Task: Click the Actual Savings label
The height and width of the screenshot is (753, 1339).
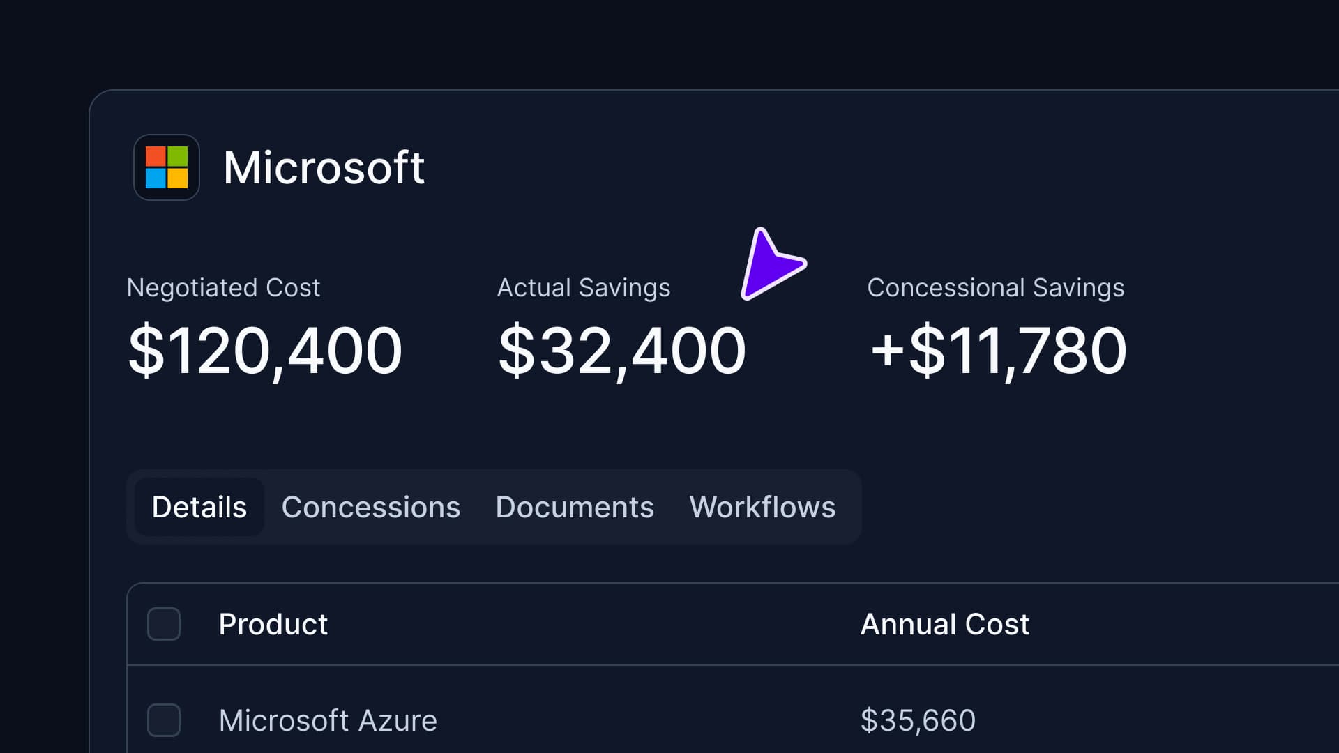Action: point(583,288)
